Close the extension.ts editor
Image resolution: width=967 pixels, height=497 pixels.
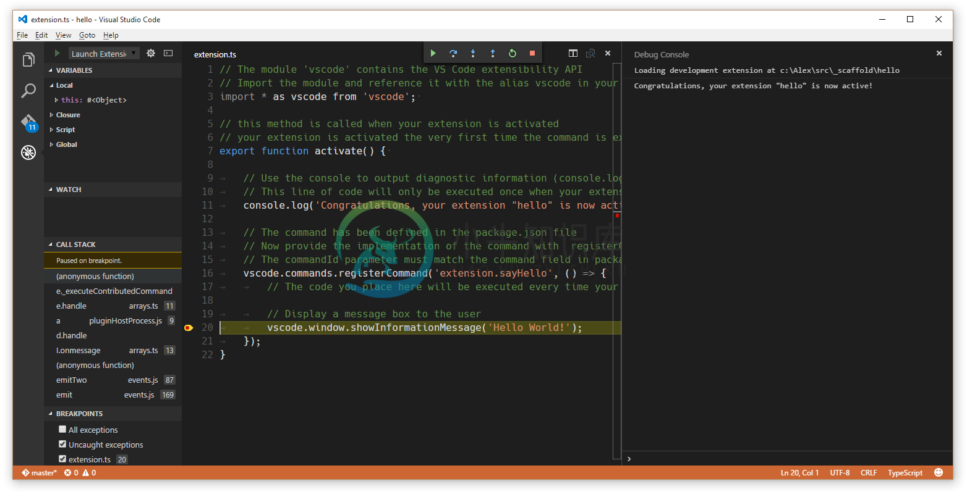click(x=608, y=54)
